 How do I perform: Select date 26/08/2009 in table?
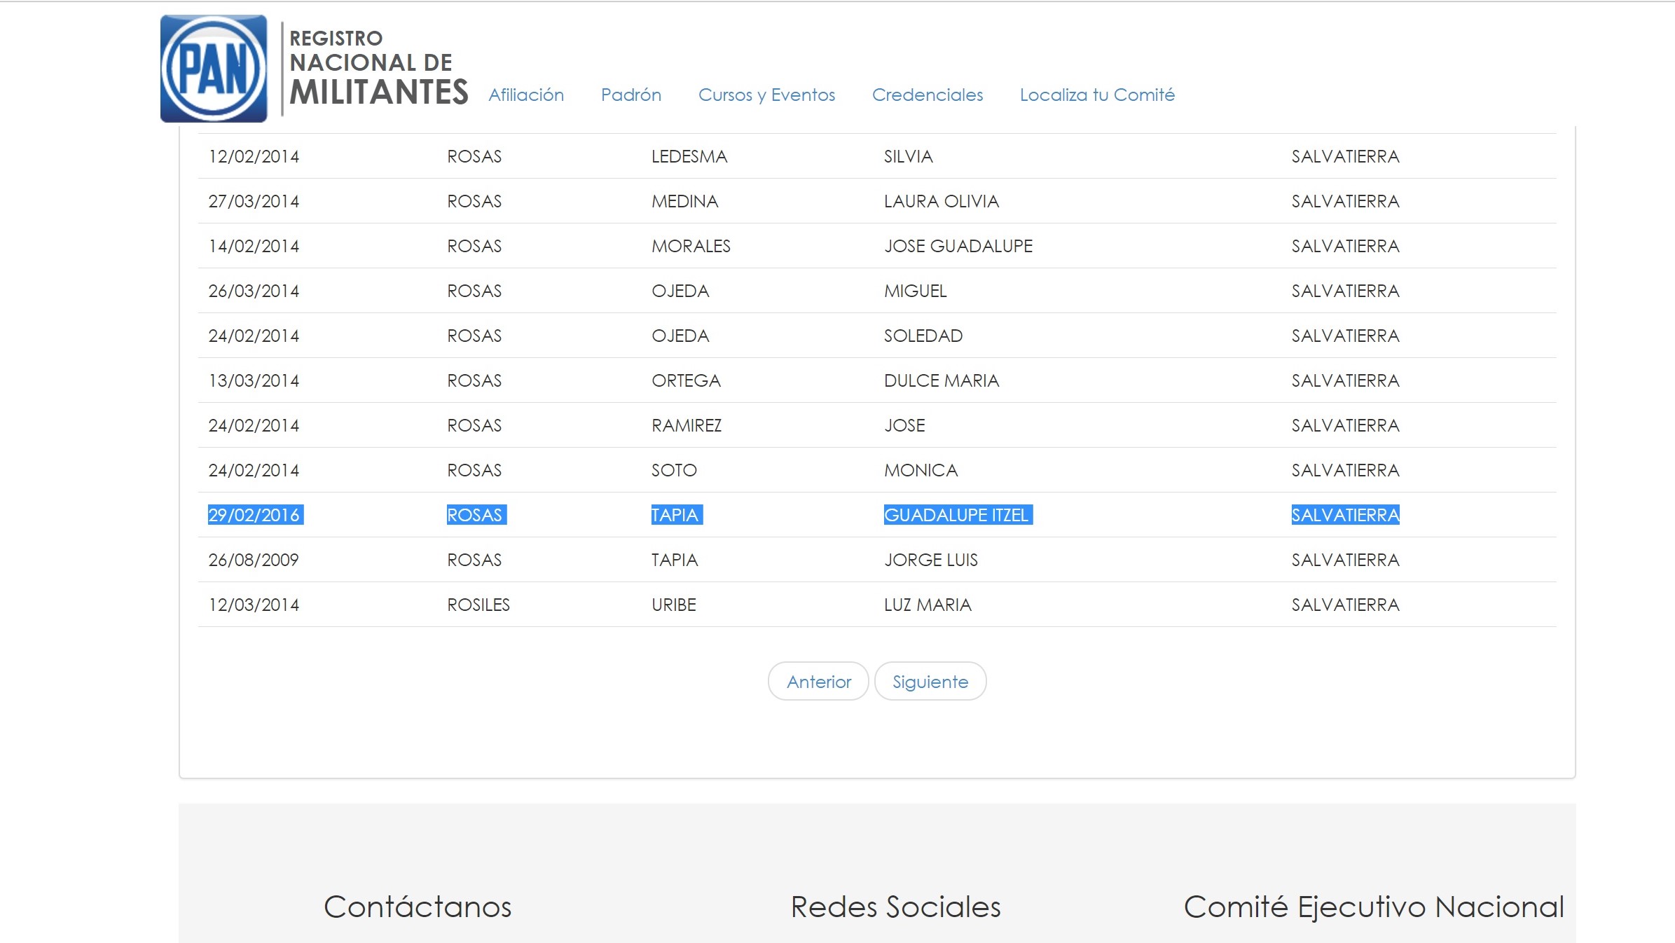(253, 560)
